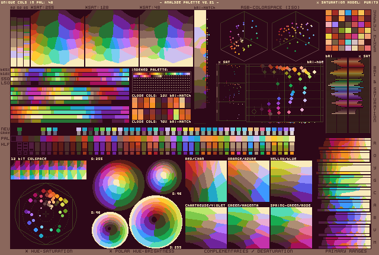Click the large S:255 polar hue-brightness wheel
379x255 pixels.
(x=156, y=222)
